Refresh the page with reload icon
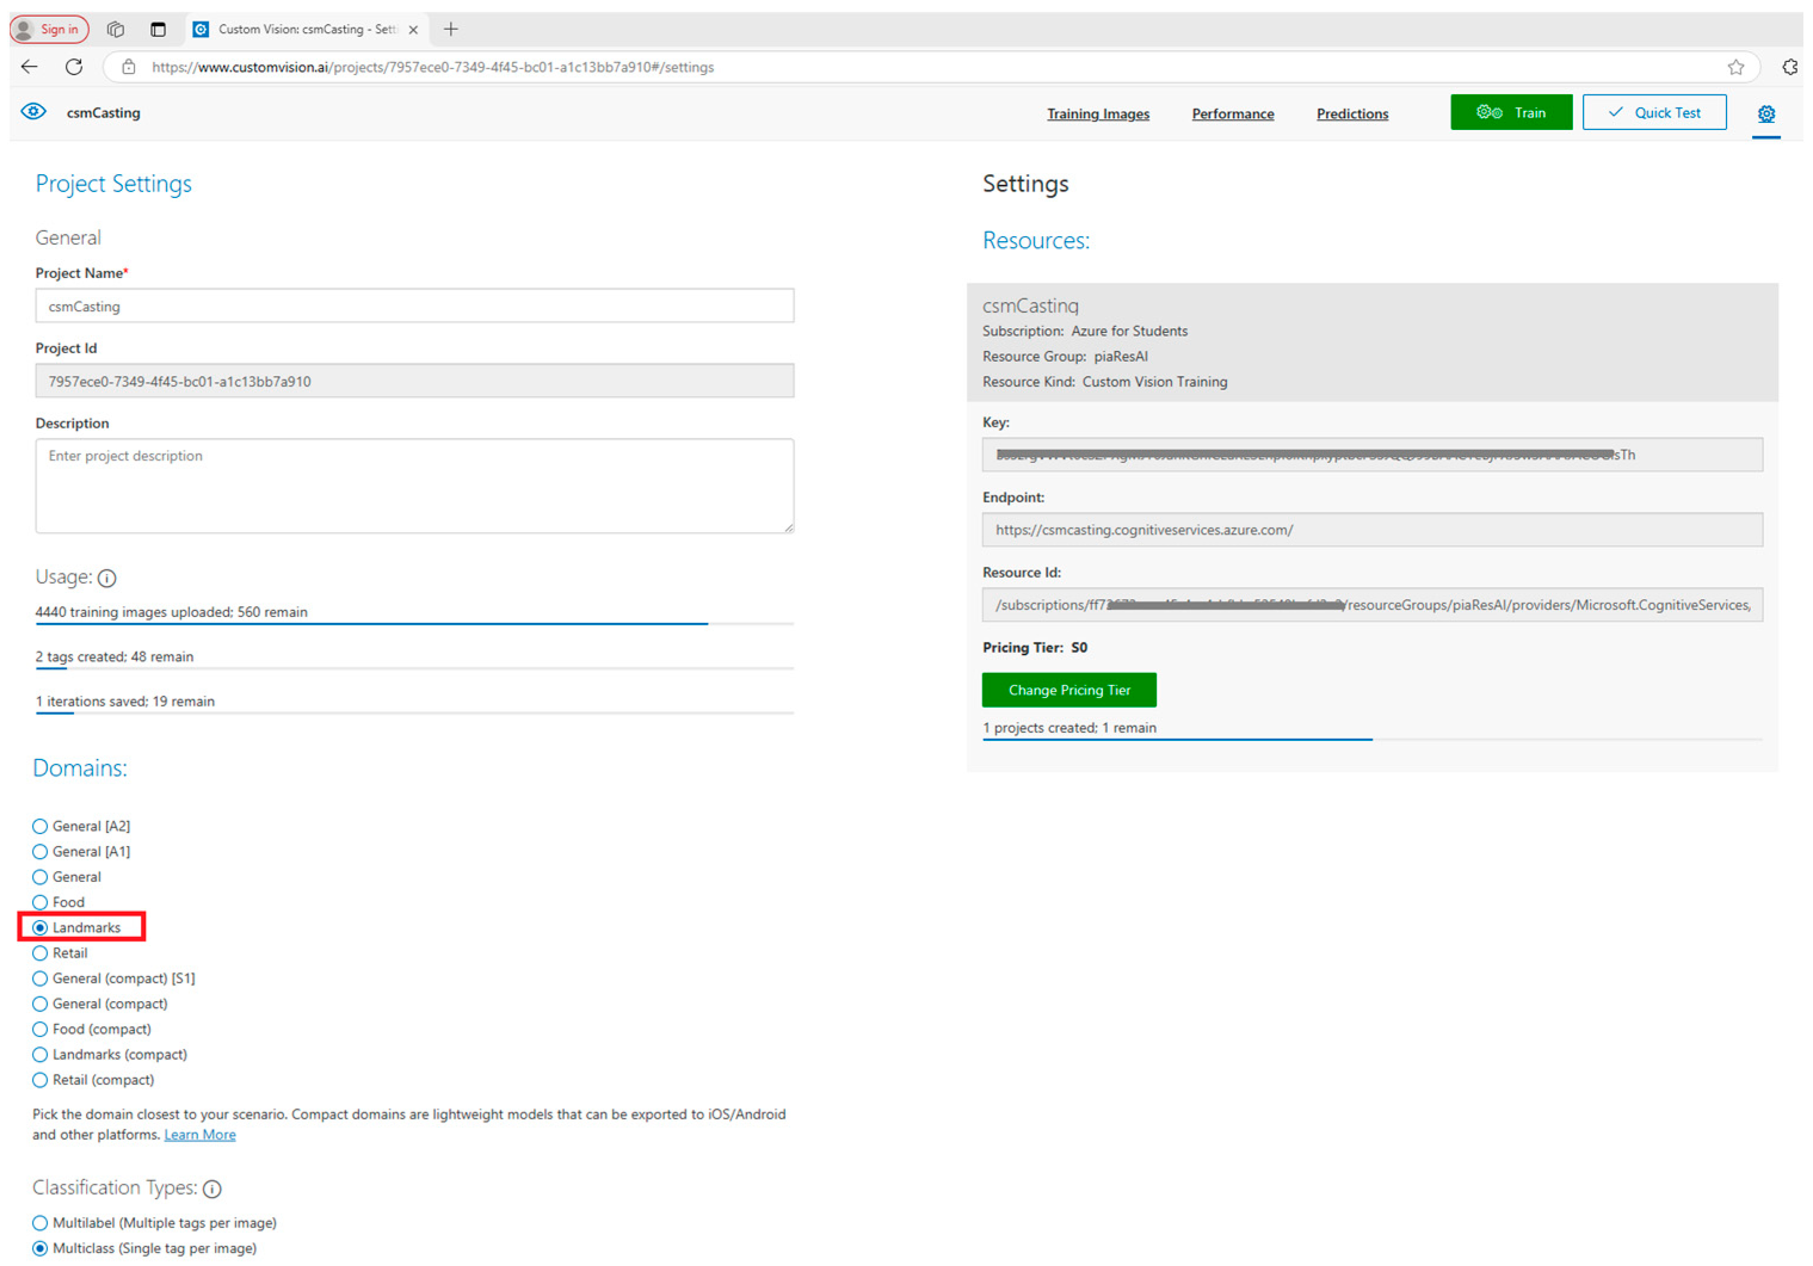This screenshot has height=1266, width=1813. pos(74,67)
